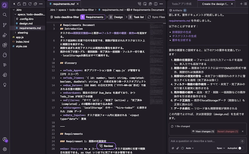Send the chat message with arrow button

click(242, 141)
